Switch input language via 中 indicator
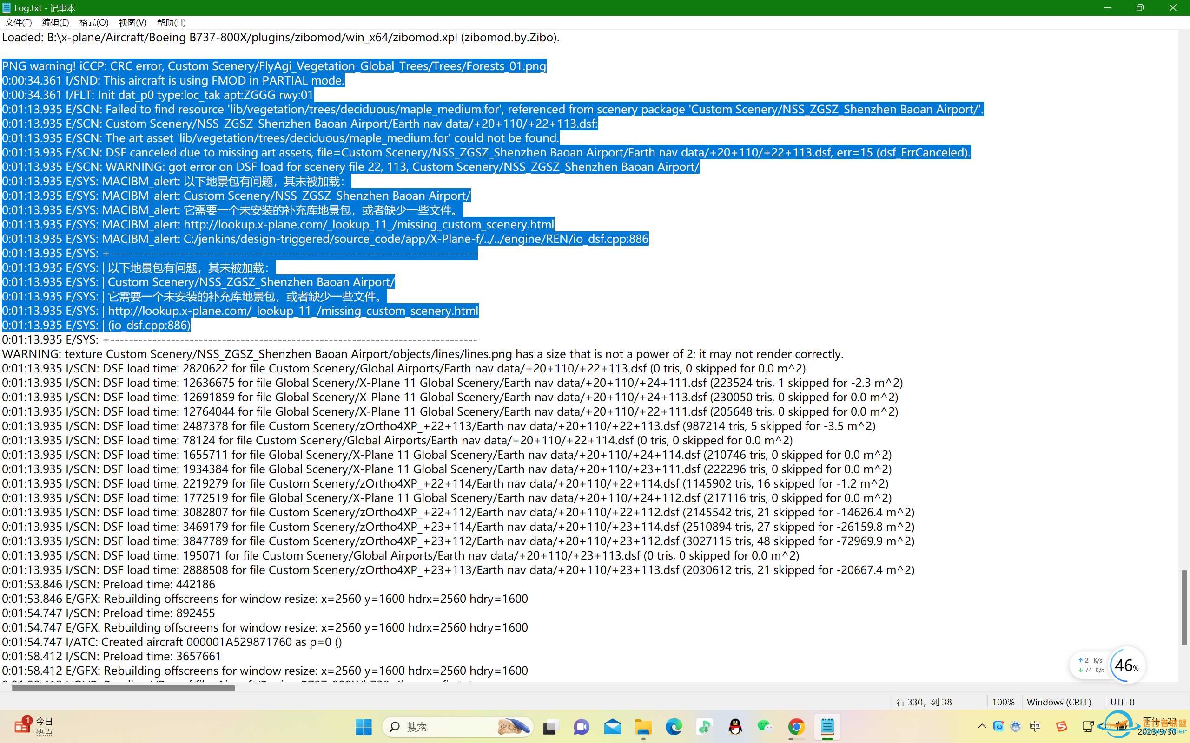Image resolution: width=1190 pixels, height=743 pixels. tap(1035, 726)
